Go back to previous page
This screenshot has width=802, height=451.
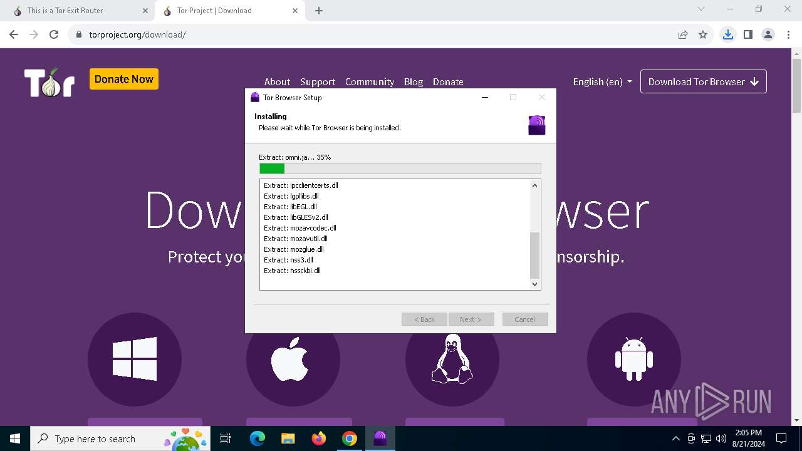pos(14,34)
